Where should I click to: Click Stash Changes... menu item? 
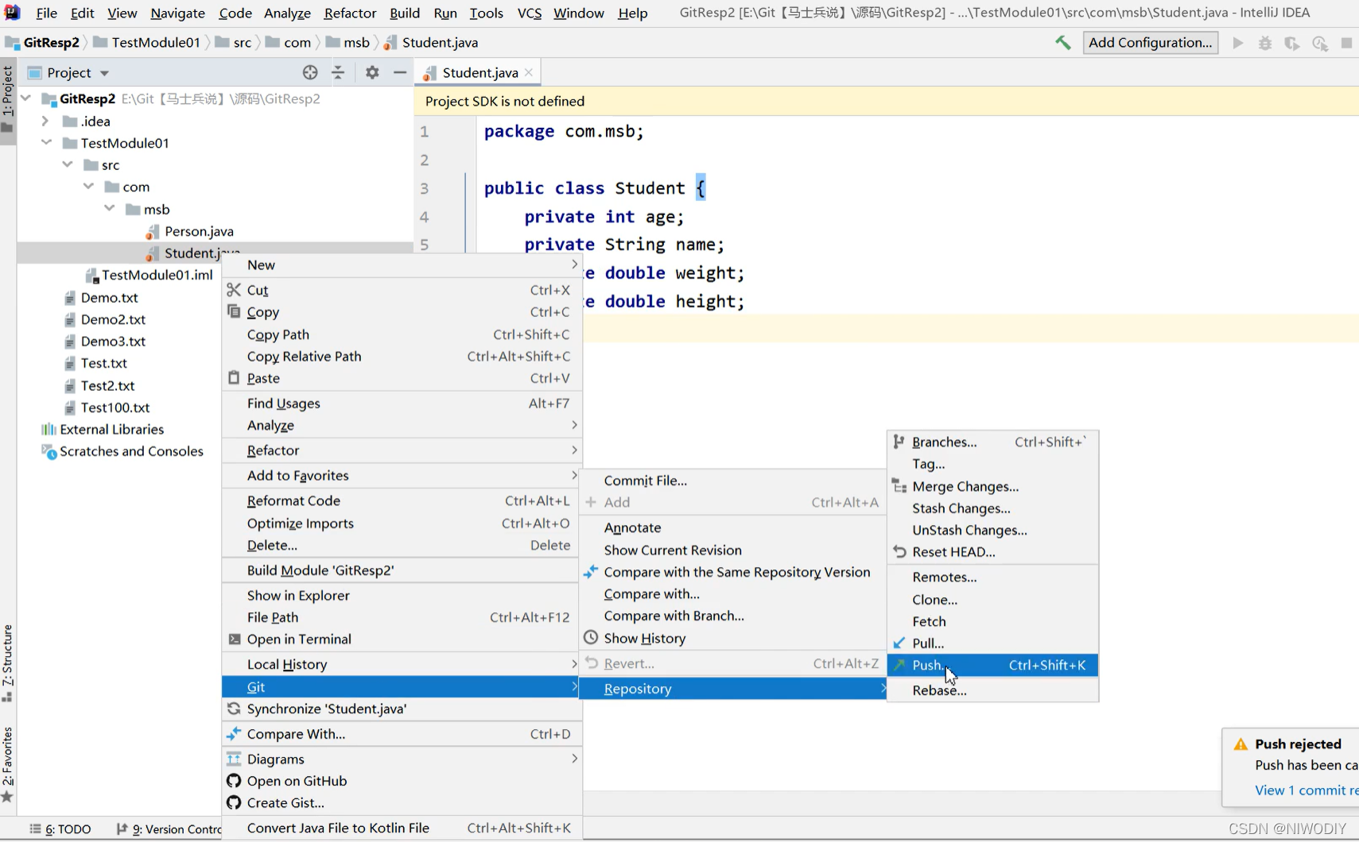pos(992,508)
